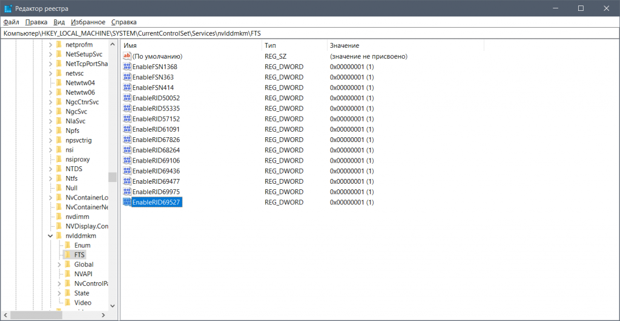Click the folder icon of netprofm
The height and width of the screenshot is (321, 620).
pyautogui.click(x=59, y=45)
